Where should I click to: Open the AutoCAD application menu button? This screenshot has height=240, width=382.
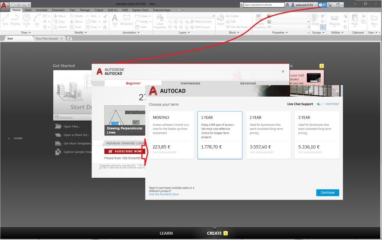(5, 6)
